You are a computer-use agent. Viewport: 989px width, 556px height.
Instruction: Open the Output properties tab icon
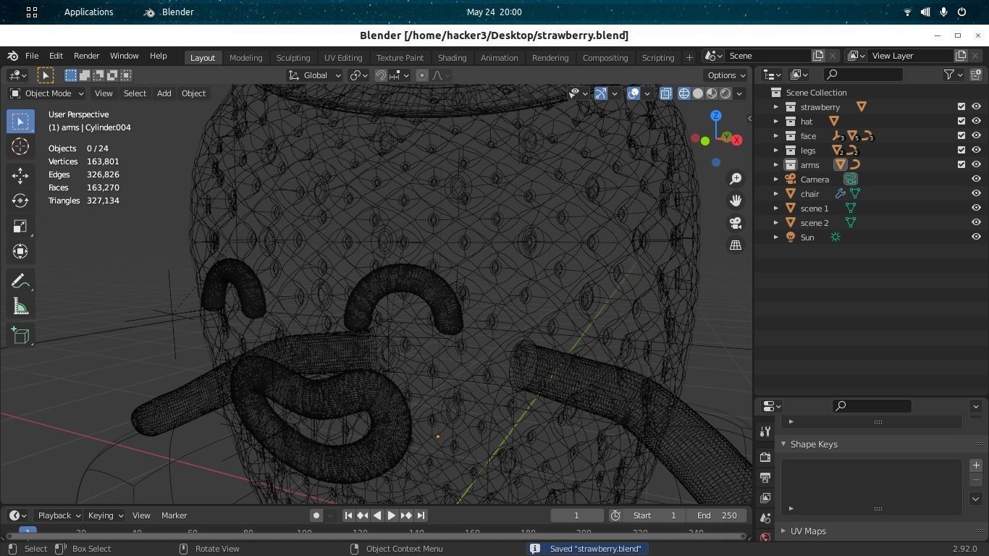click(x=765, y=477)
